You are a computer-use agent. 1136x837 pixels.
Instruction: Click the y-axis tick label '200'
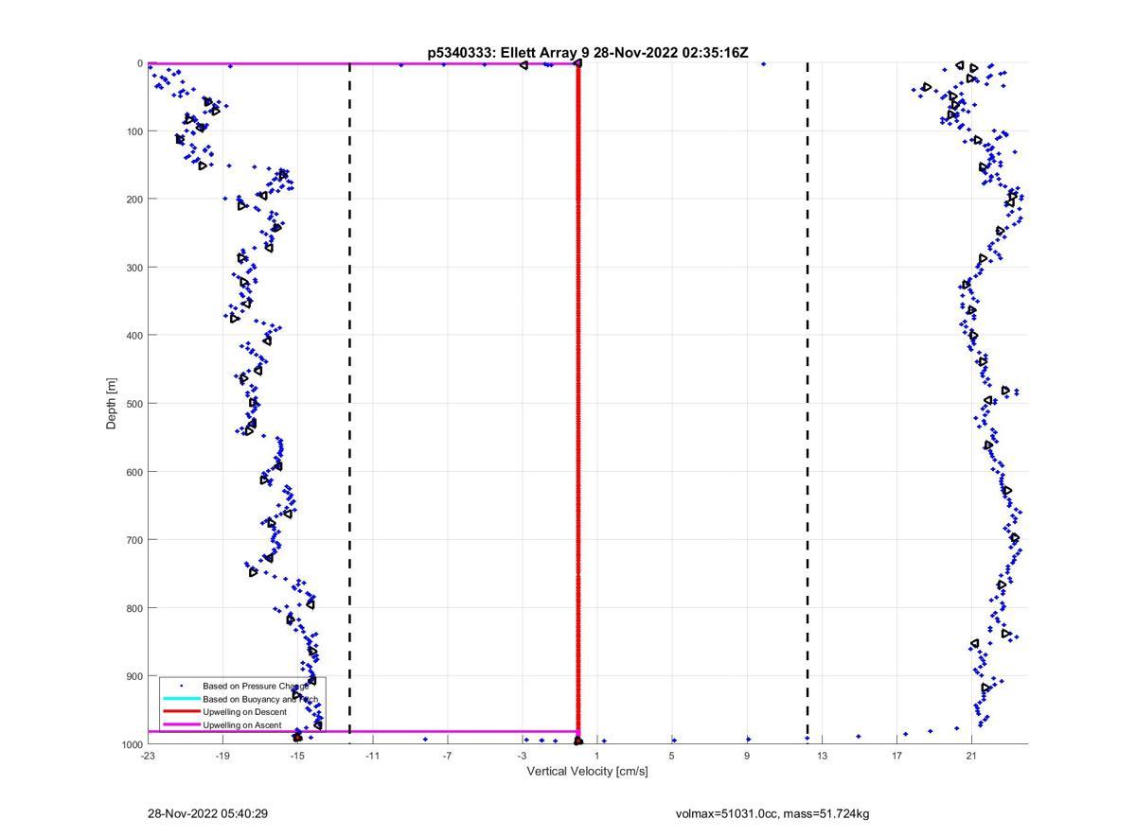click(x=134, y=200)
